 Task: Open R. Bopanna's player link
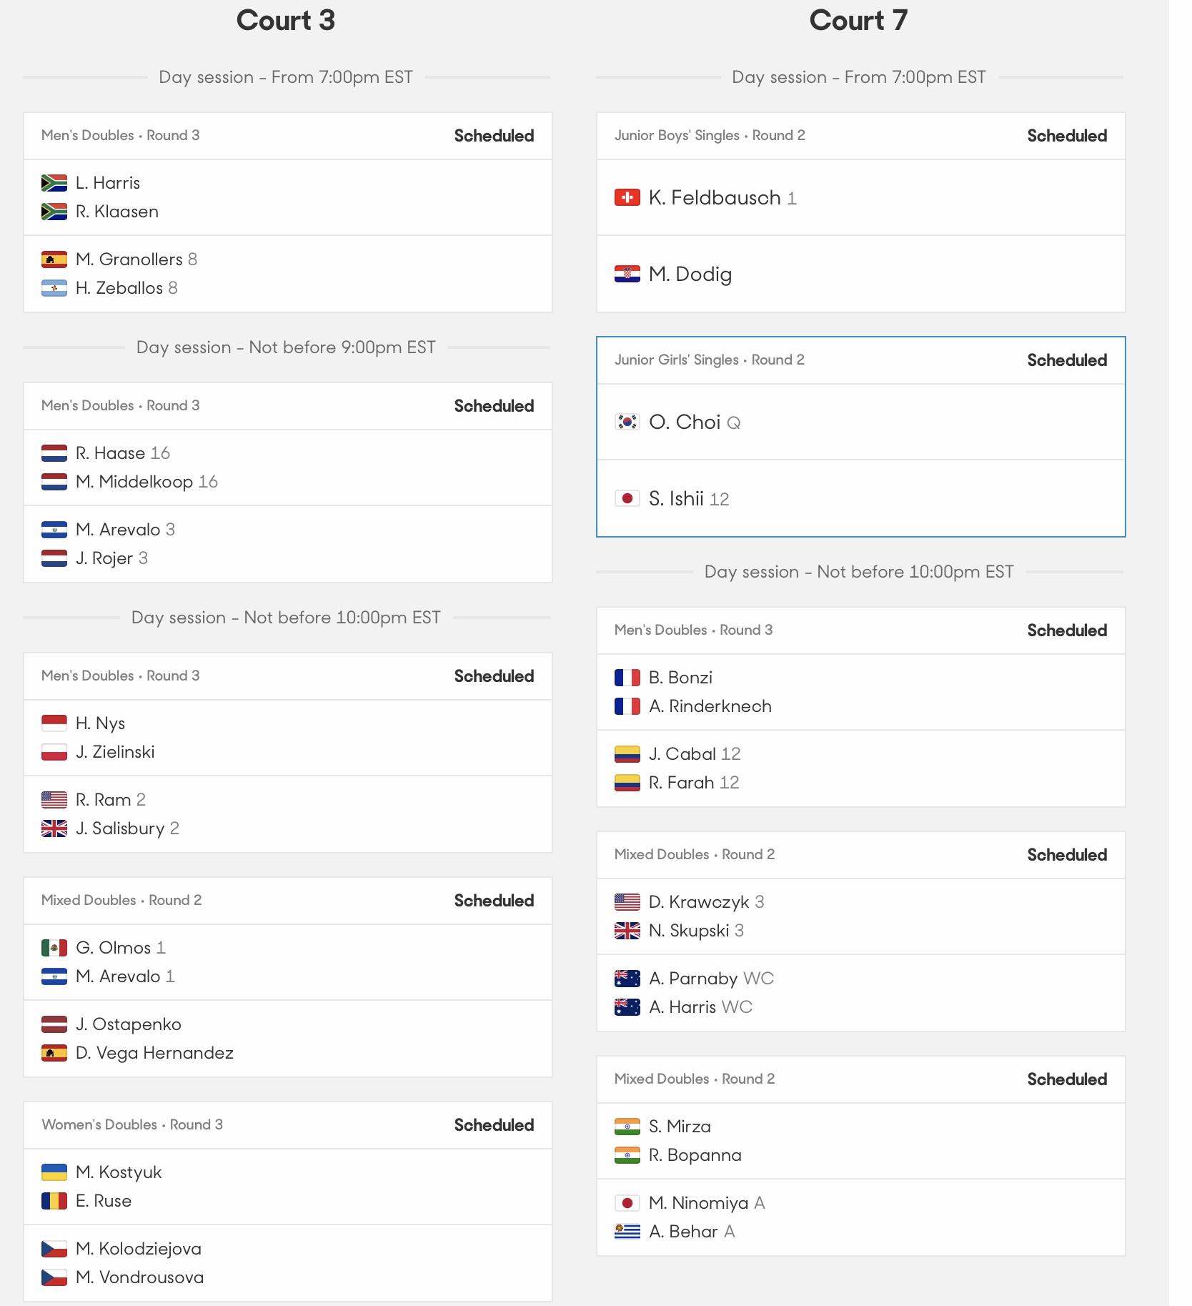[695, 1155]
